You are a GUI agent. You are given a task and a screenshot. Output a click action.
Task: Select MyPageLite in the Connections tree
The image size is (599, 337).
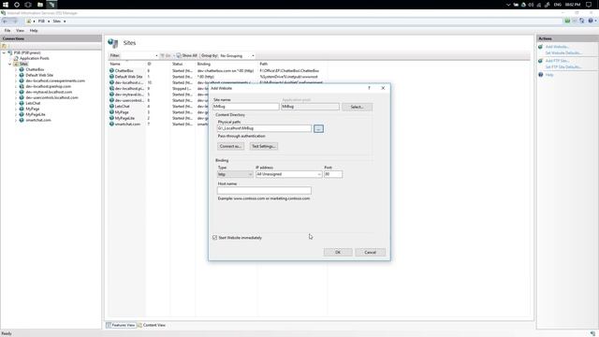[x=36, y=114]
